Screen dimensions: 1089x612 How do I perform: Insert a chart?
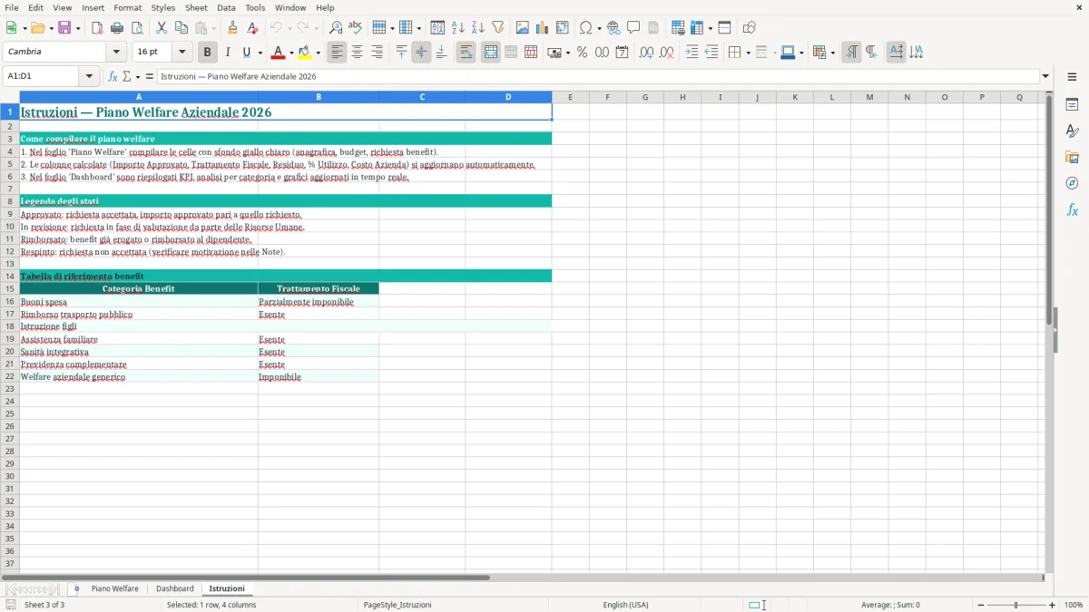pyautogui.click(x=543, y=28)
